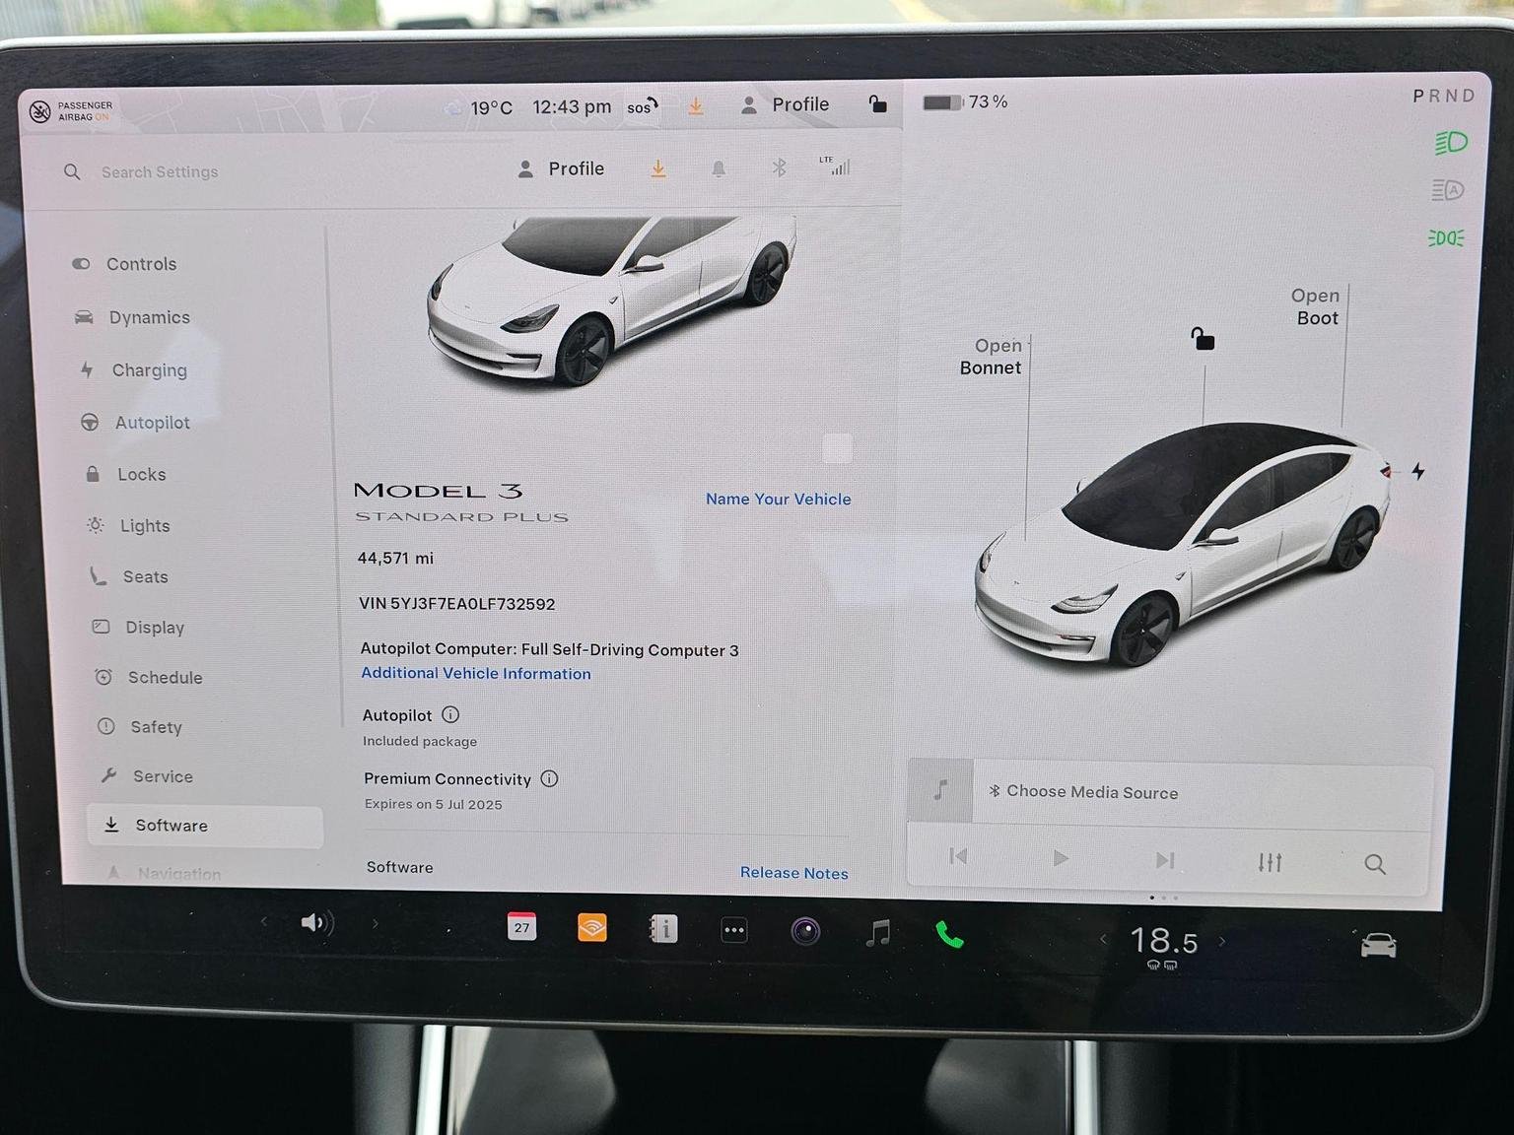Open the dashcam camera app
1514x1135 pixels.
point(805,931)
